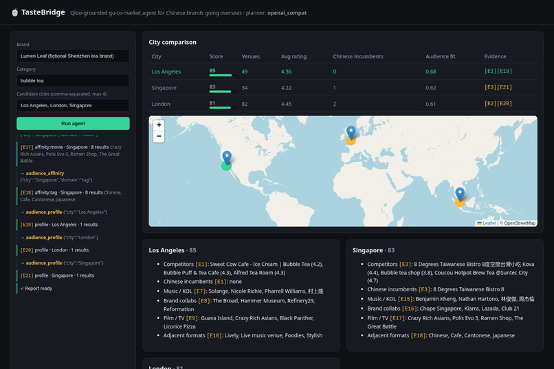Open evidence tag [E19] in Los Angeles row
The width and height of the screenshot is (554, 369).
[505, 71]
